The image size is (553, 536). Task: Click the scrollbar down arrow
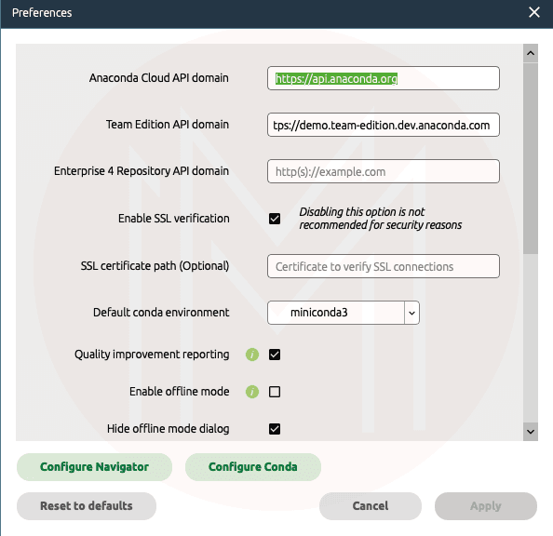[x=531, y=432]
